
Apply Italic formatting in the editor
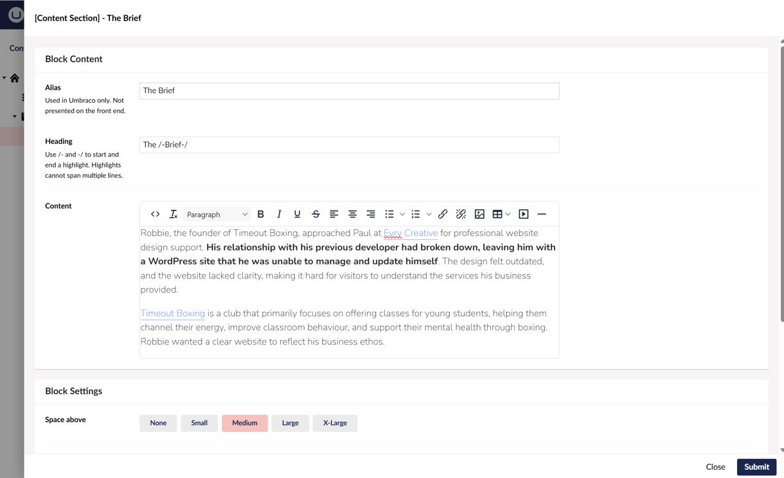click(x=279, y=214)
